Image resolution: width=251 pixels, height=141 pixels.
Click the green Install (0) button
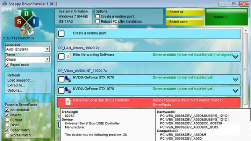point(226,17)
